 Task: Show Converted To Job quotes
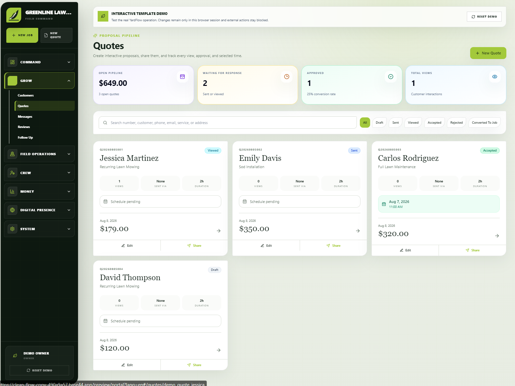coord(484,123)
